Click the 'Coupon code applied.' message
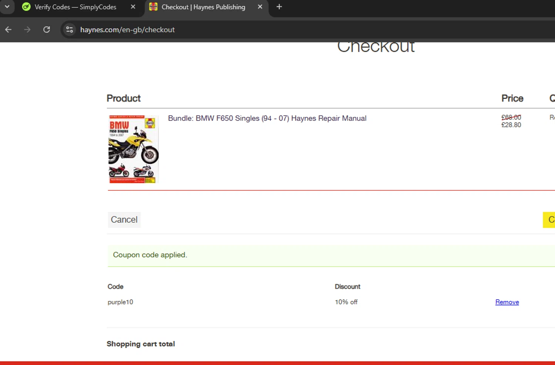The image size is (555, 365). pos(150,255)
